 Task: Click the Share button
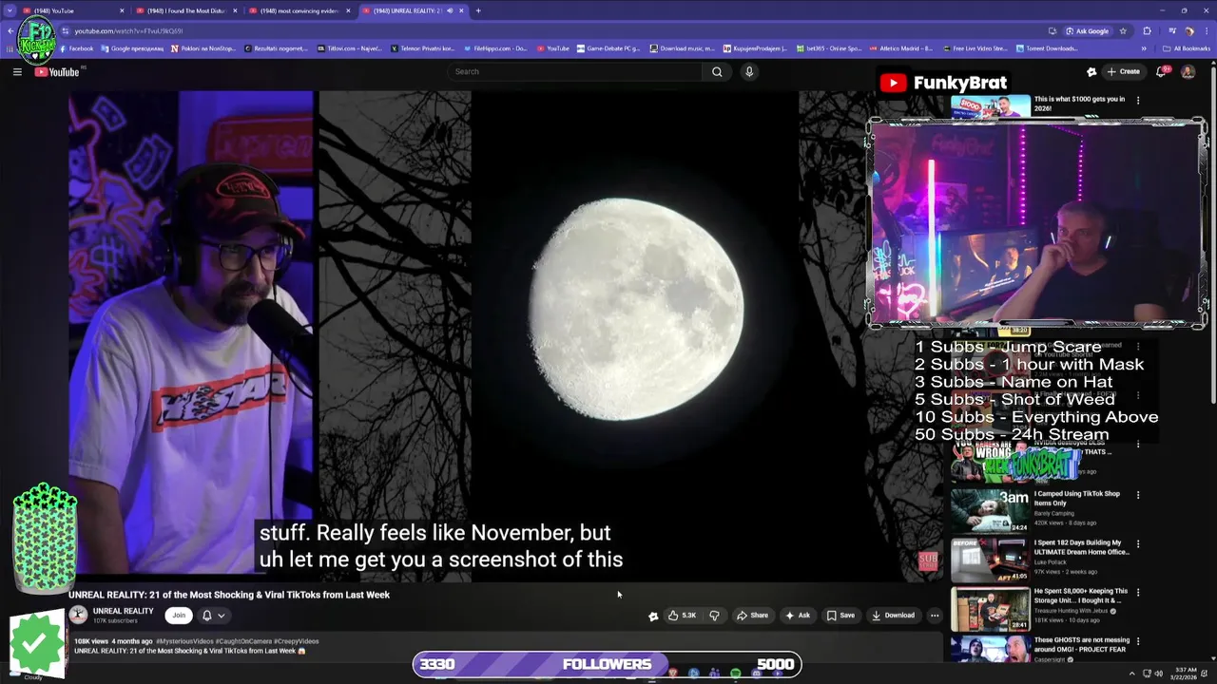(753, 615)
